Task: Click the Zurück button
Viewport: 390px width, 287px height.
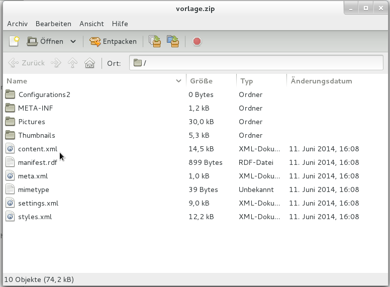Action: pos(27,63)
